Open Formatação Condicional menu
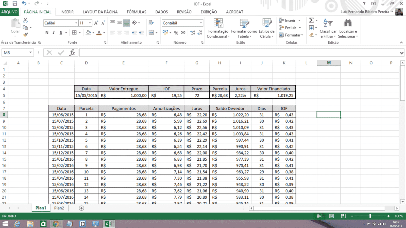The width and height of the screenshot is (406, 228). (x=218, y=28)
